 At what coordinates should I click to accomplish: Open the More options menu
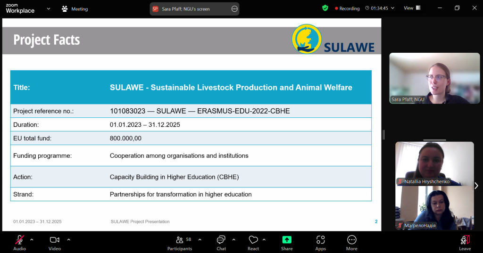[x=352, y=243]
